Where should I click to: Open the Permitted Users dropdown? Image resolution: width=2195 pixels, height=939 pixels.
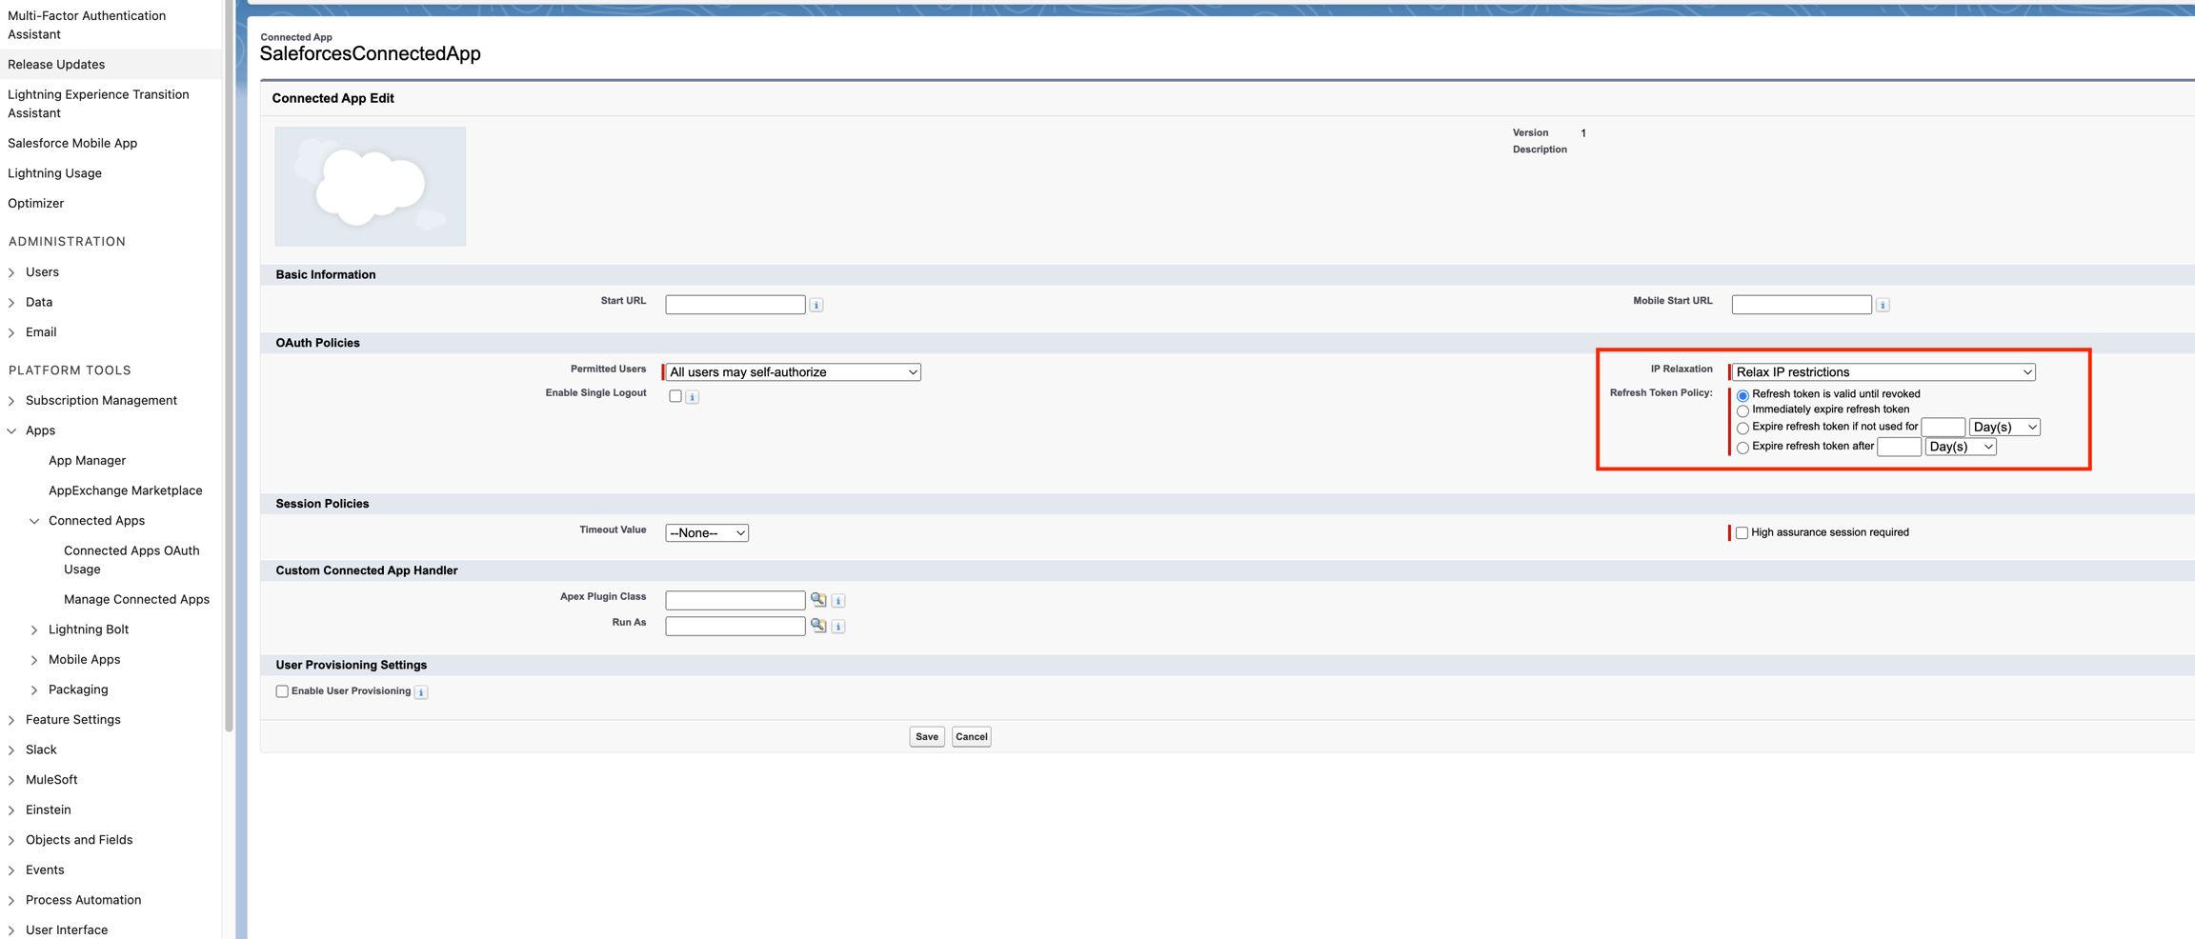pyautogui.click(x=793, y=372)
